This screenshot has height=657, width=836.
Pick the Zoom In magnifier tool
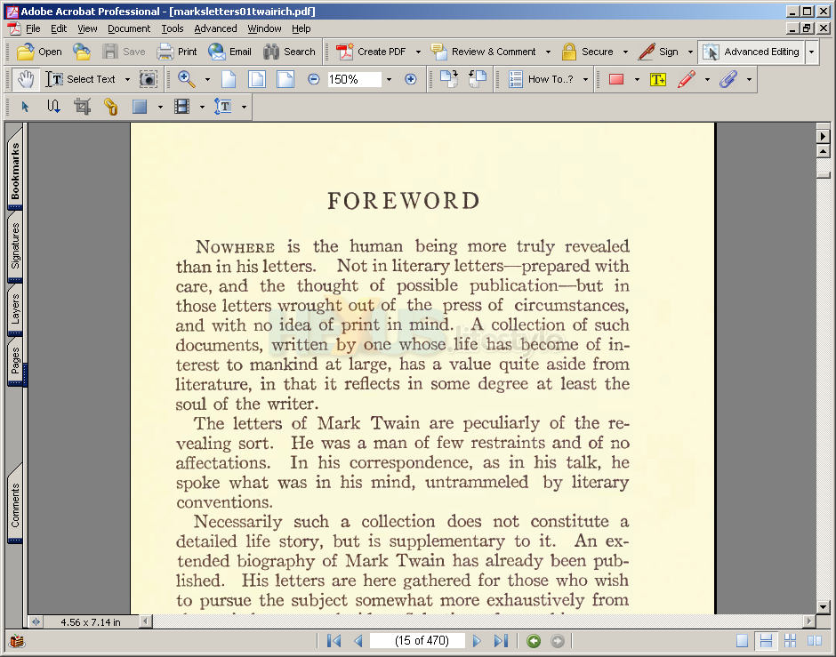tap(186, 79)
